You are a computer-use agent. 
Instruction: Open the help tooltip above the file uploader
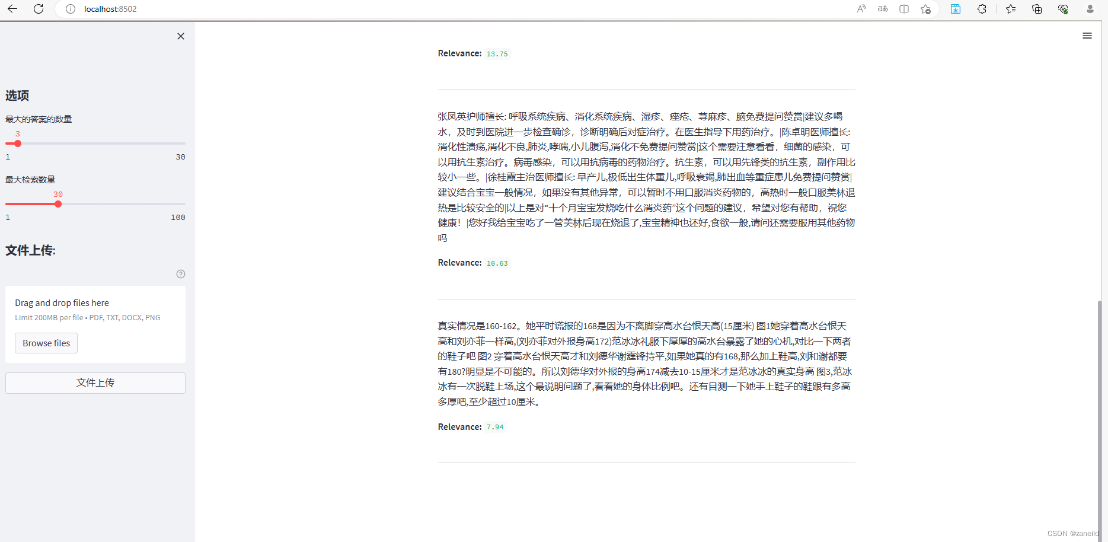pyautogui.click(x=180, y=274)
